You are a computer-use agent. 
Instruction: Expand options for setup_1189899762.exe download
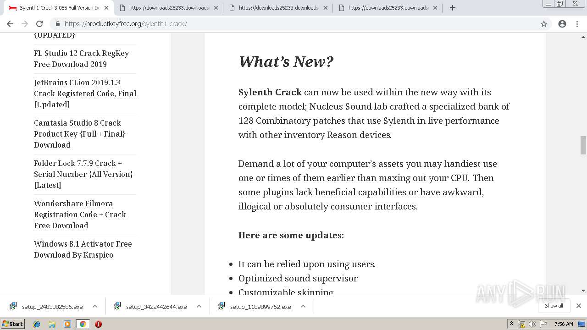coord(303,306)
